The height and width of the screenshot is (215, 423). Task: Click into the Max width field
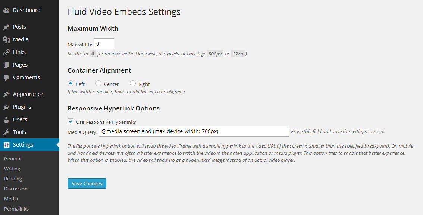click(x=104, y=44)
